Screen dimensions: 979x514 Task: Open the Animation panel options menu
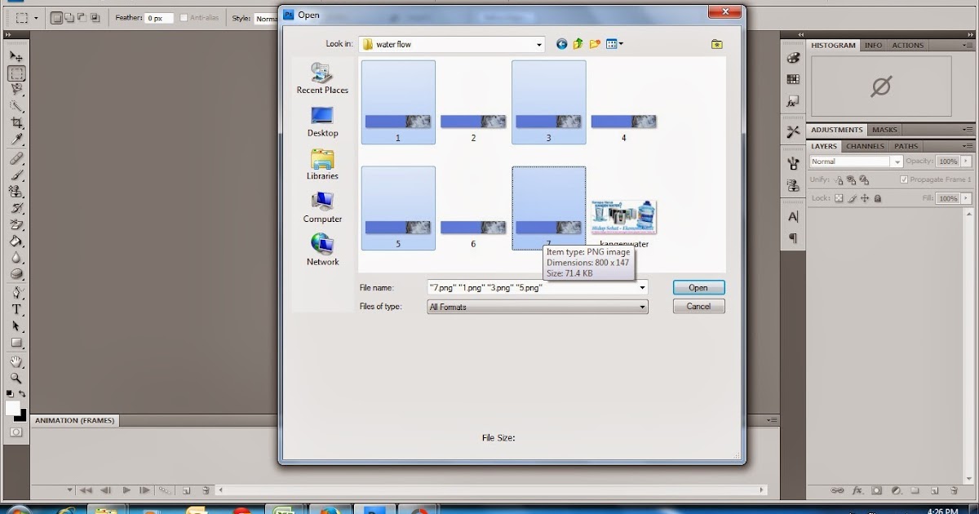(x=771, y=420)
